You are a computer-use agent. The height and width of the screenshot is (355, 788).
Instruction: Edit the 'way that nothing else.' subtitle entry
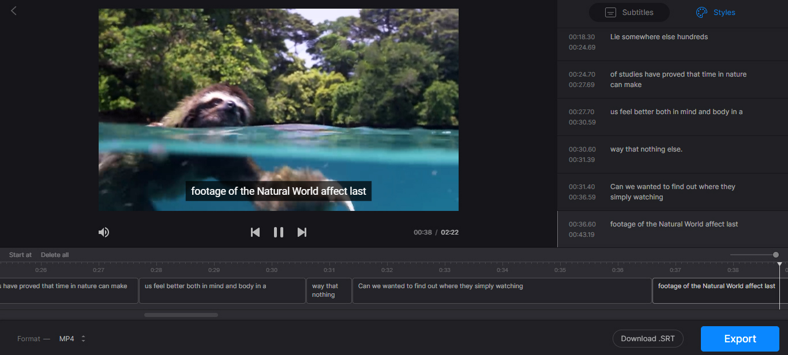646,149
